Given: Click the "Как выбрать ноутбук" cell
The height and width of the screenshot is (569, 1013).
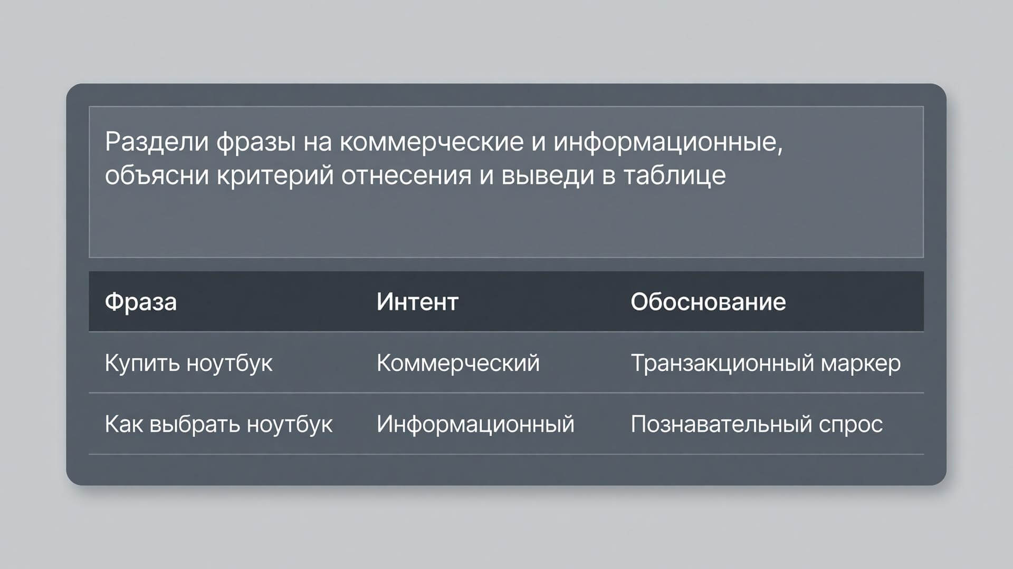Looking at the screenshot, I should point(218,424).
